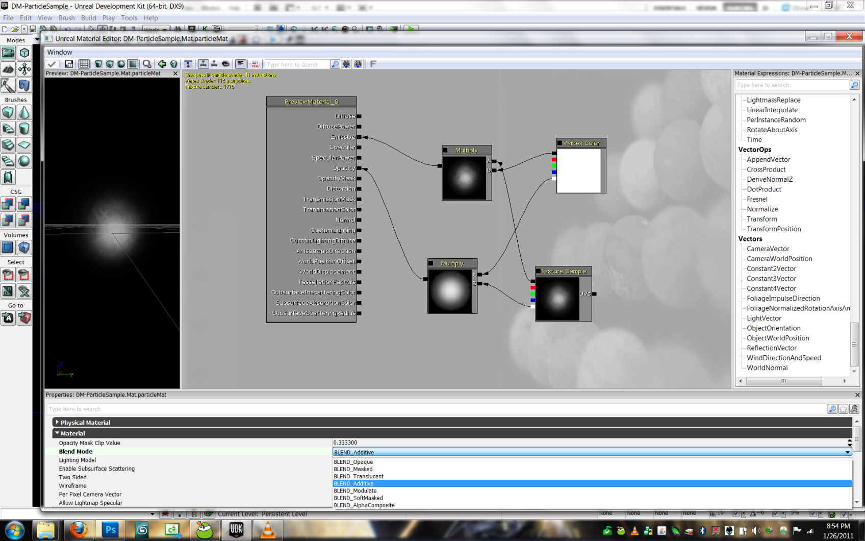Select Fresnel in Material Expressions list
Viewport: 865px width, 541px height.
[x=757, y=199]
